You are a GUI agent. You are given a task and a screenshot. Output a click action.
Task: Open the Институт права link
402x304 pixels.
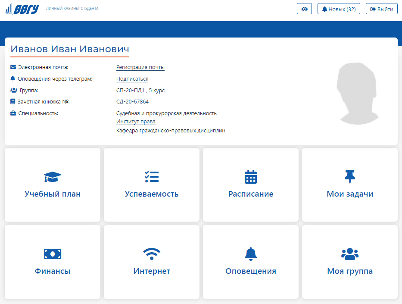pos(136,122)
